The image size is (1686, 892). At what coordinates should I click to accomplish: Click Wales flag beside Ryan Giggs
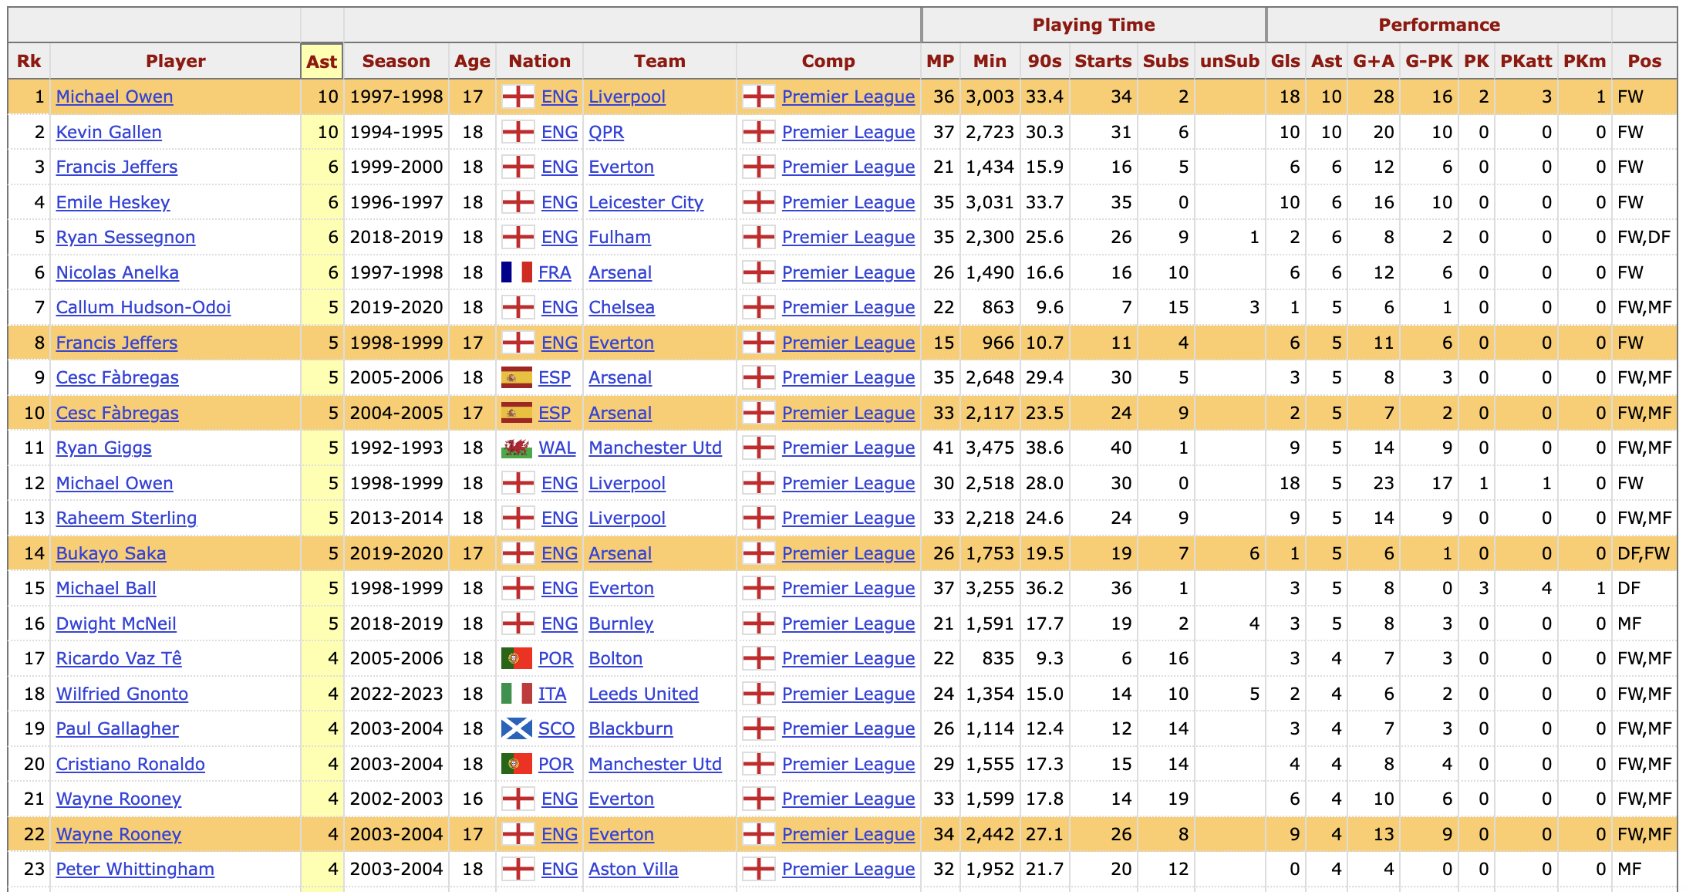tap(517, 448)
